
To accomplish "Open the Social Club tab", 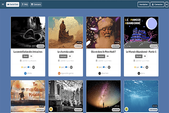I will [x=13, y=5].
